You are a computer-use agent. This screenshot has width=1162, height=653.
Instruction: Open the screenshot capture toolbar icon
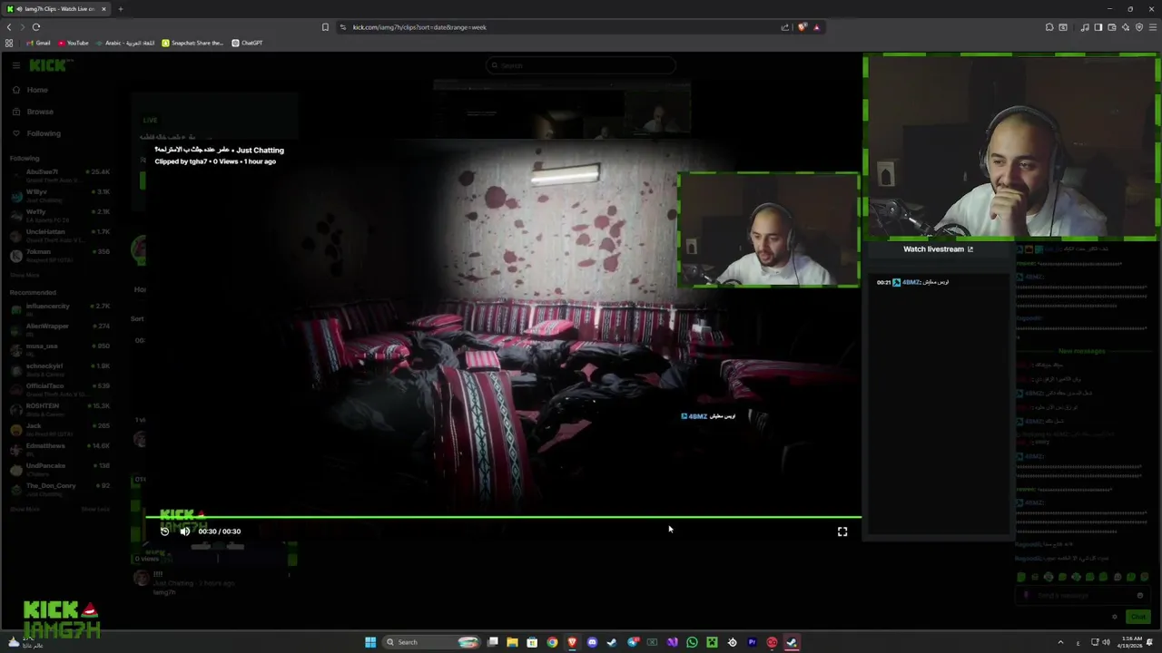[x=1063, y=27]
